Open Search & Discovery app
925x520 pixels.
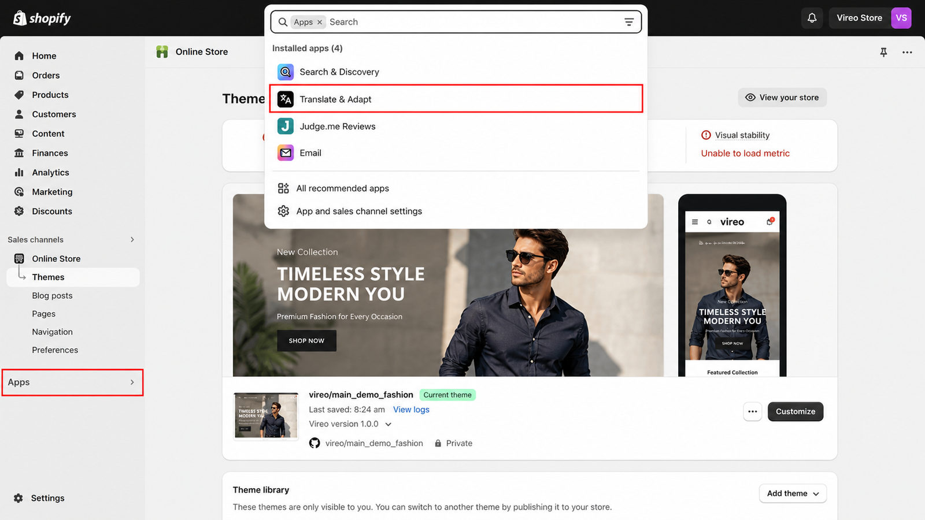tap(456, 72)
